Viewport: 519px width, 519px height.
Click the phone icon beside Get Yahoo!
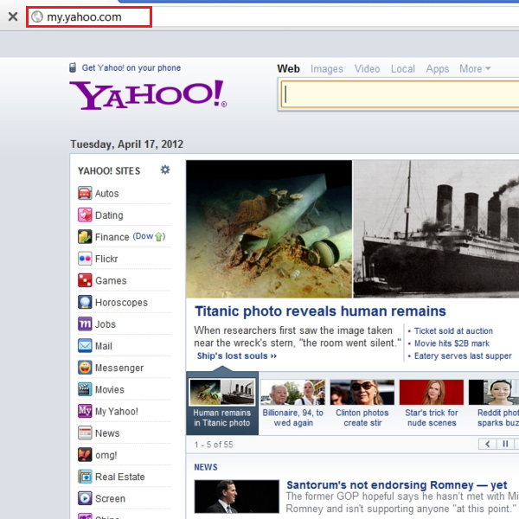click(73, 67)
